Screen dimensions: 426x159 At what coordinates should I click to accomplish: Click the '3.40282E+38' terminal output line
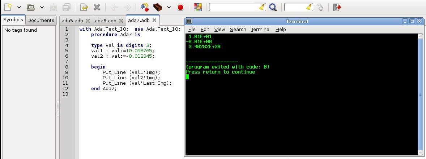(x=205, y=47)
